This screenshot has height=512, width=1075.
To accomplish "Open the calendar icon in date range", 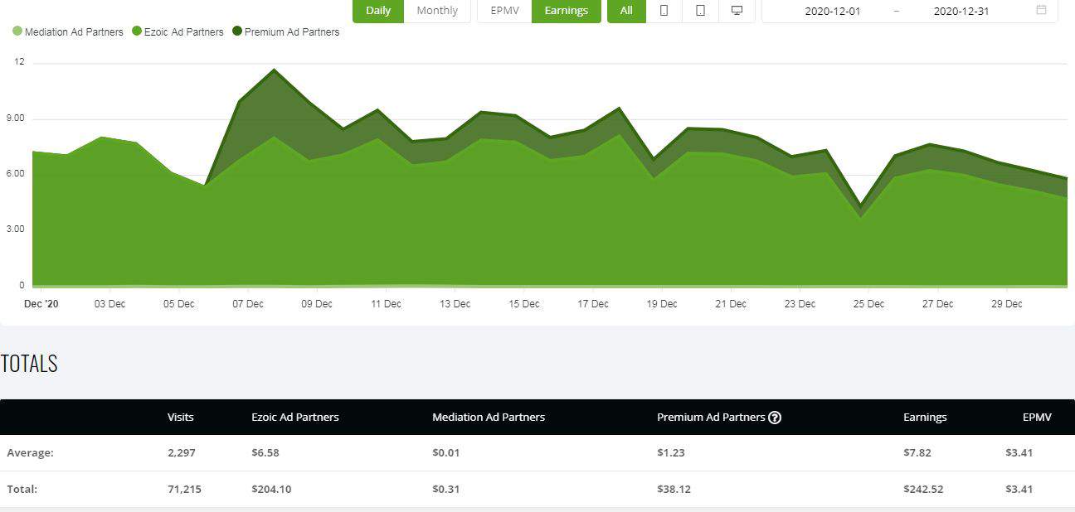I will pos(1041,11).
